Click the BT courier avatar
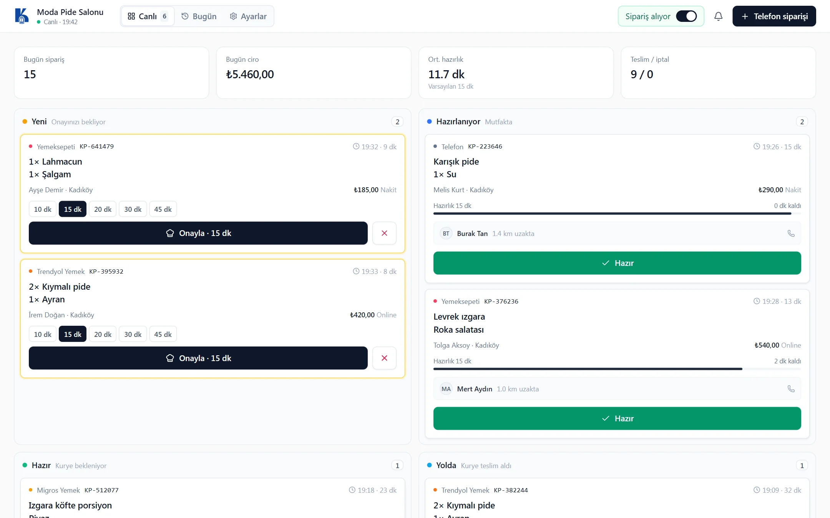This screenshot has height=518, width=830. coord(446,233)
